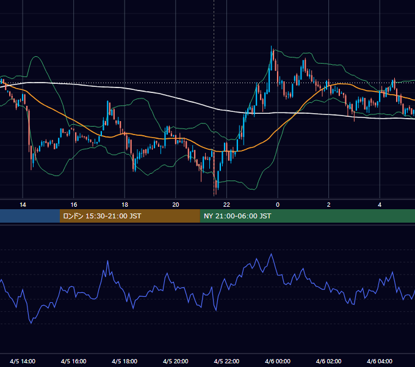Click the 4/6 04:00 date label
The width and height of the screenshot is (415, 367).
click(380, 361)
